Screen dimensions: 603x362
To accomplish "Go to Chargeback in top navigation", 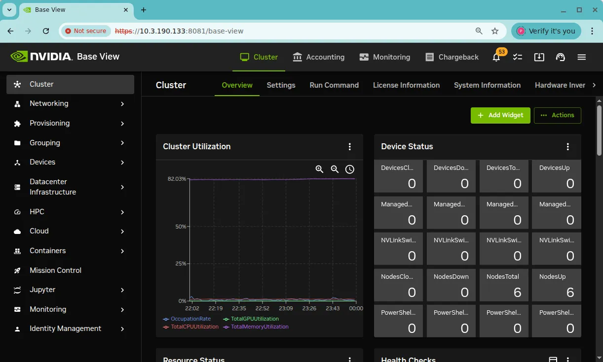I will pyautogui.click(x=452, y=57).
